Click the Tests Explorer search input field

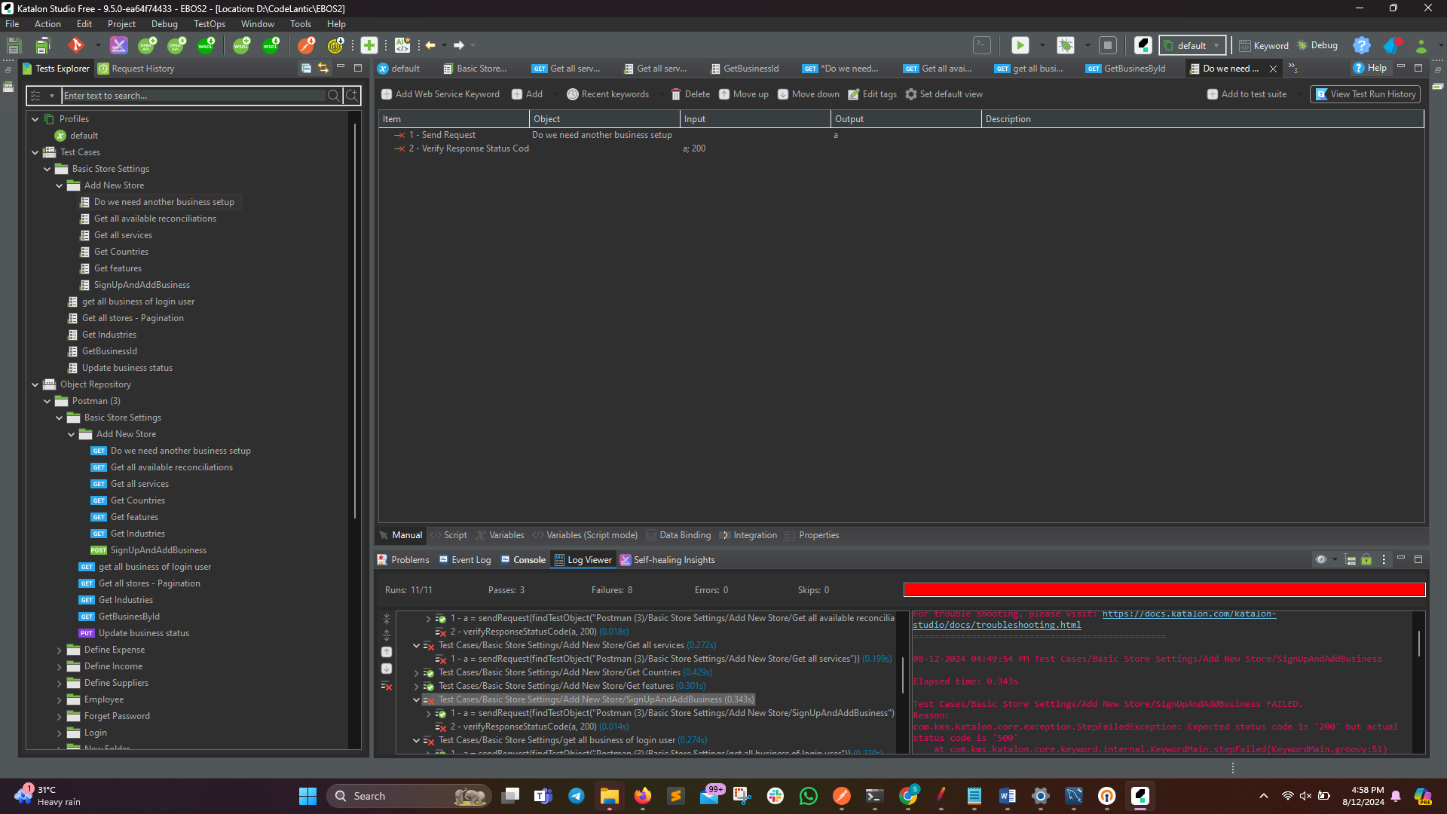(x=194, y=96)
